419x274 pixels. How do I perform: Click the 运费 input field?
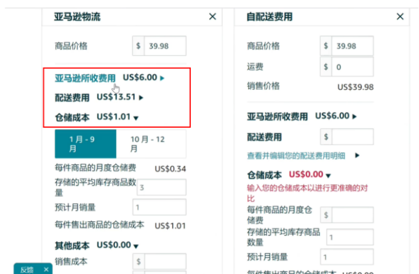[353, 67]
